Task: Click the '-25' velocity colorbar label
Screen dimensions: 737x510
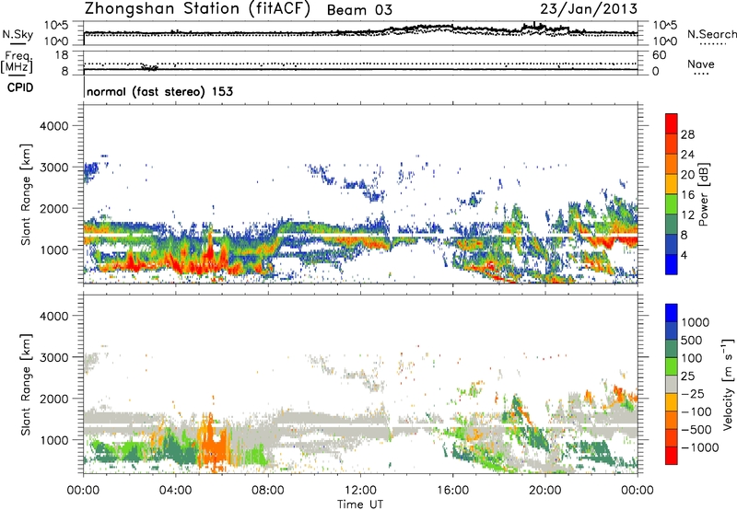Action: (x=694, y=394)
